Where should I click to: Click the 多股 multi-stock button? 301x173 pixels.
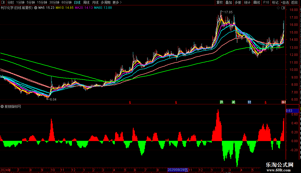click(x=238, y=2)
